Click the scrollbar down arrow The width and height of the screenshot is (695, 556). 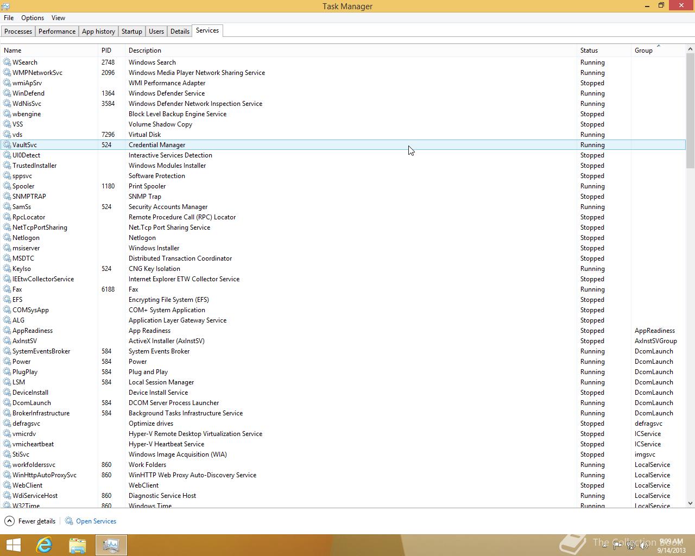tap(691, 503)
